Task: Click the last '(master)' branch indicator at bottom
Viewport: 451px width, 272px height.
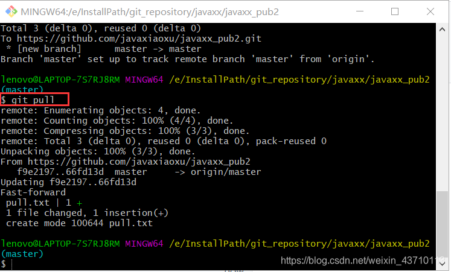Action: [x=22, y=254]
